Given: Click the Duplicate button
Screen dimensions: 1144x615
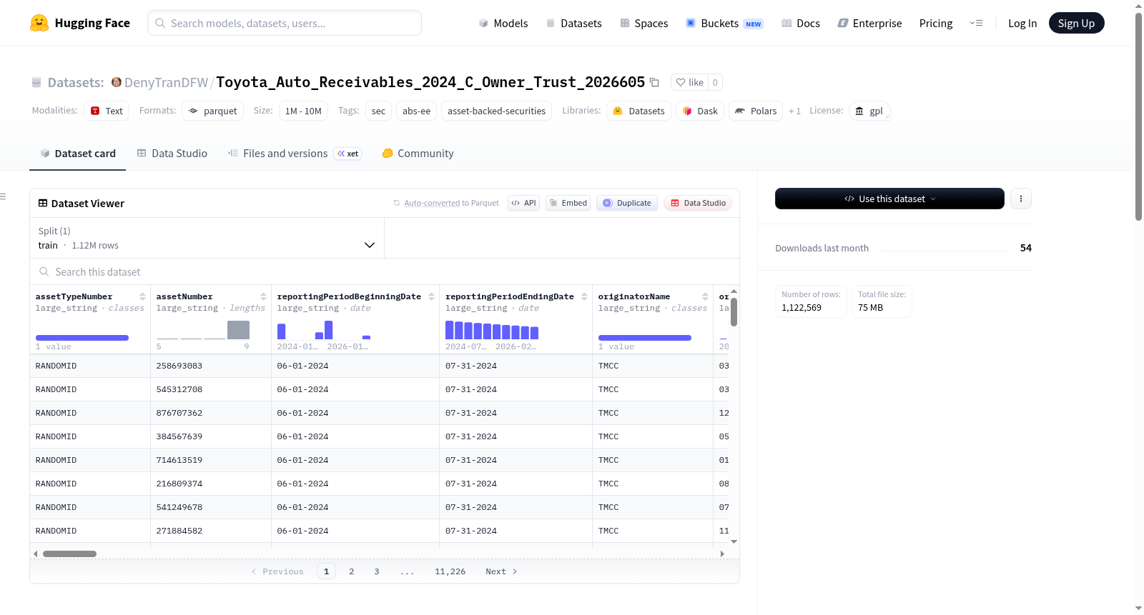Looking at the screenshot, I should (x=627, y=203).
